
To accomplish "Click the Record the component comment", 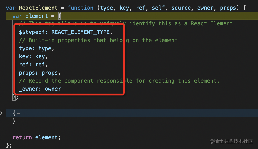I will [x=119, y=81].
